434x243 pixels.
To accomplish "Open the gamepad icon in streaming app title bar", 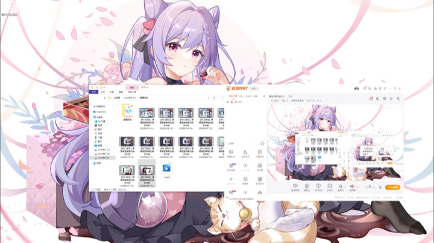I will click(357, 88).
